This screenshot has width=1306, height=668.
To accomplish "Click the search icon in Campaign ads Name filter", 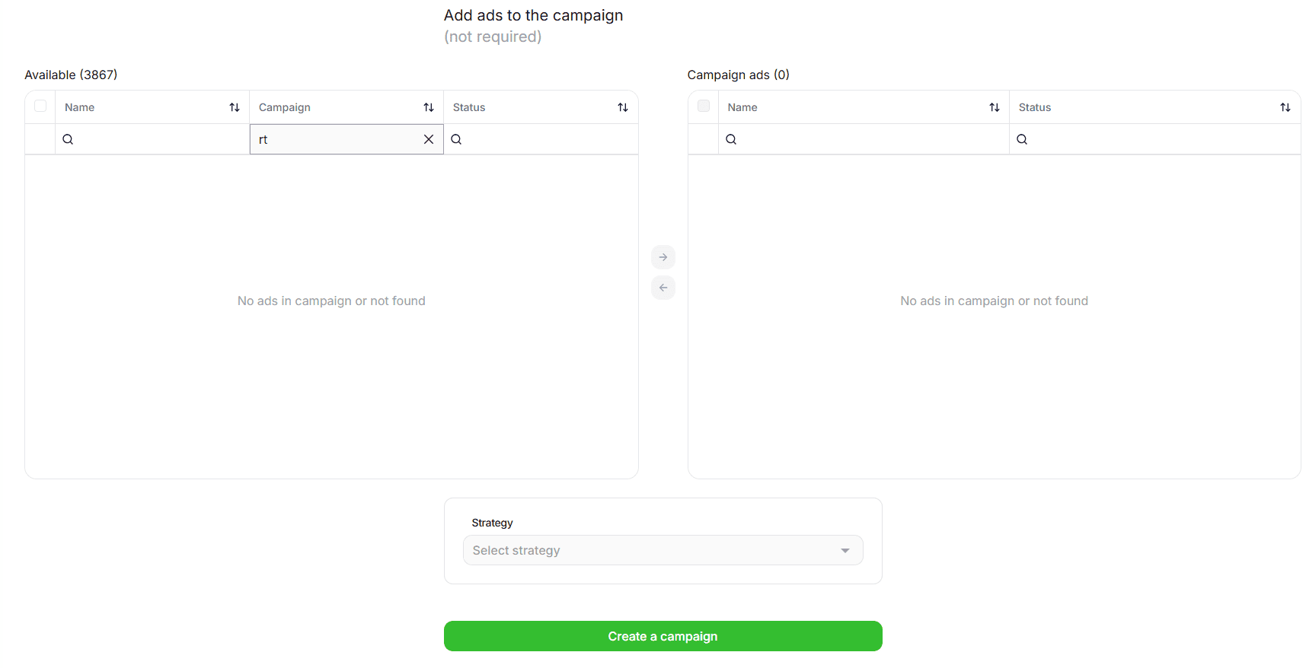I will click(x=731, y=139).
